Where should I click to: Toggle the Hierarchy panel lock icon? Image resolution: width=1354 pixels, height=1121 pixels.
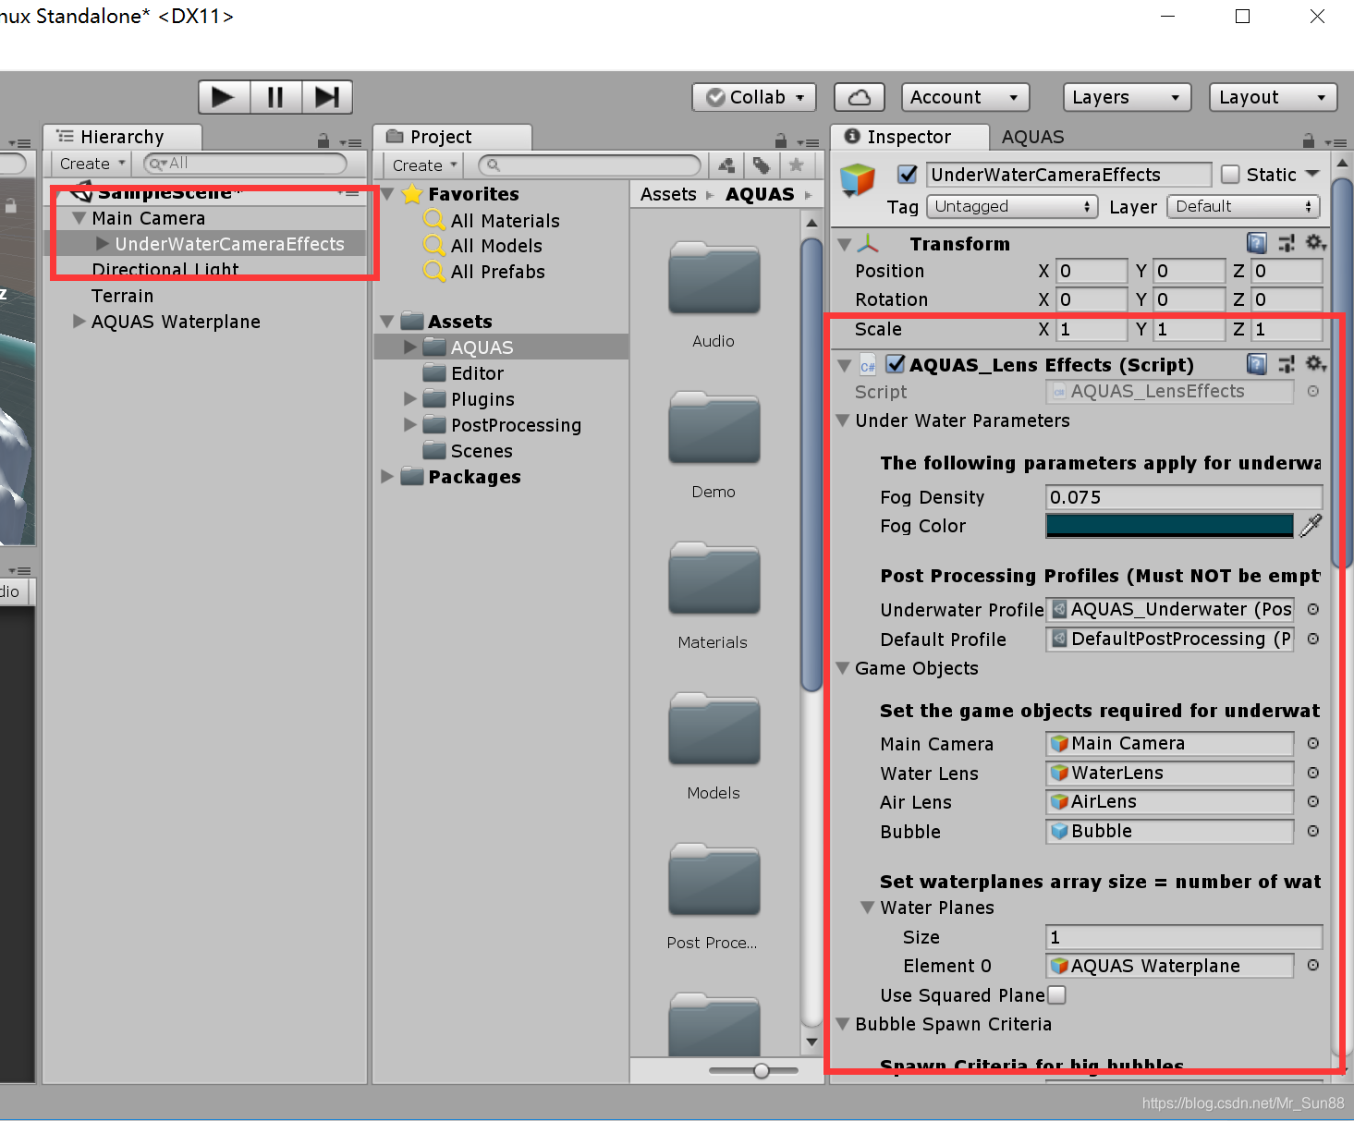click(323, 140)
